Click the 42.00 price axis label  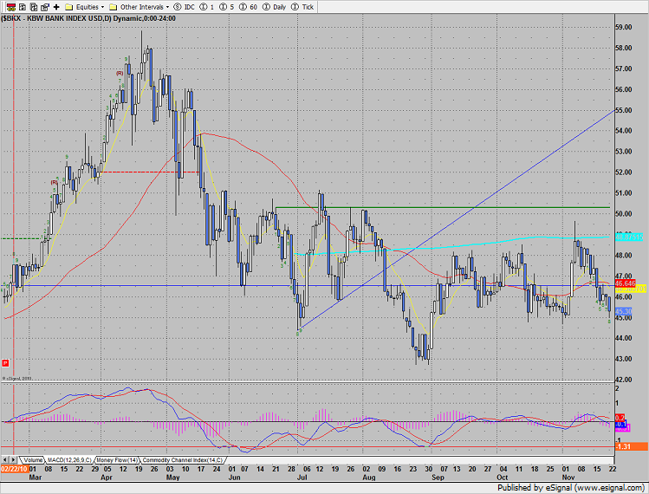pyautogui.click(x=623, y=380)
